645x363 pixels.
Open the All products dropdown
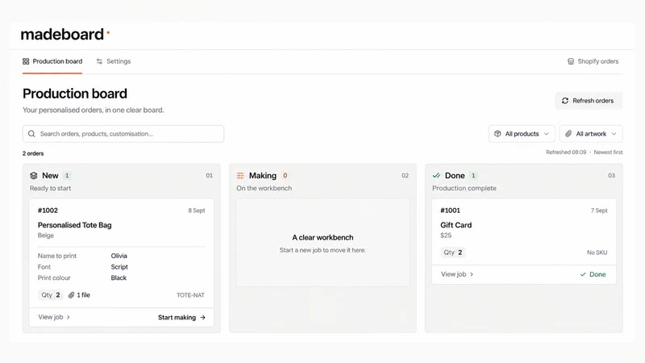(x=522, y=134)
